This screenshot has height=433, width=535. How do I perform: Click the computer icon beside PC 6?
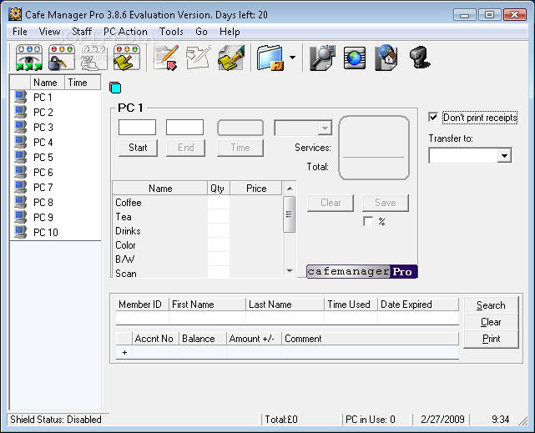(x=21, y=172)
